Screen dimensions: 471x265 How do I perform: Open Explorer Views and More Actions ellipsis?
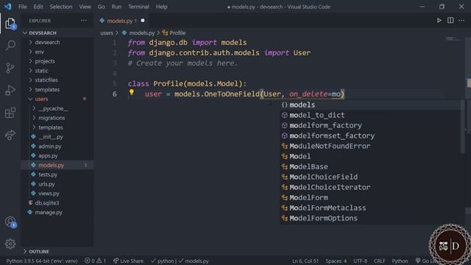pyautogui.click(x=83, y=21)
